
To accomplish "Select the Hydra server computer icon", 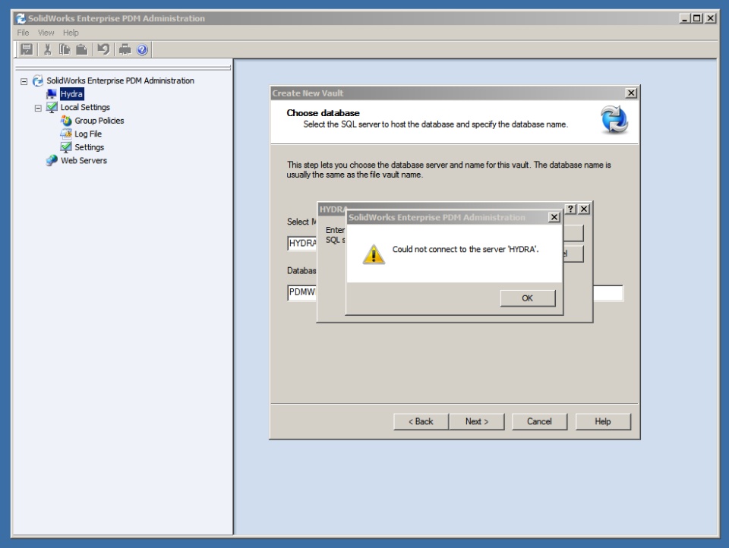I will (x=51, y=94).
